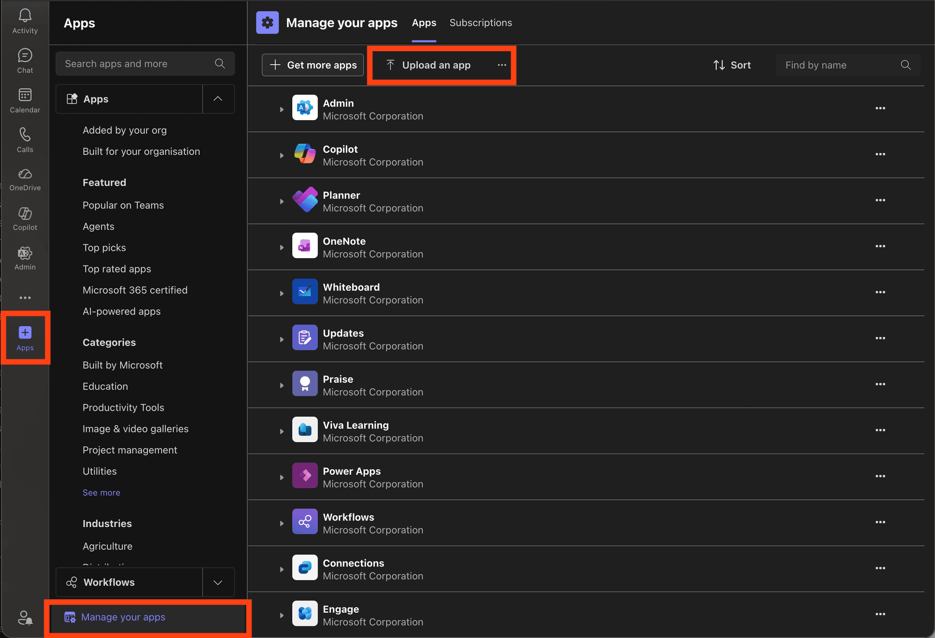935x638 pixels.
Task: Click the Whiteboard app icon
Action: [305, 291]
